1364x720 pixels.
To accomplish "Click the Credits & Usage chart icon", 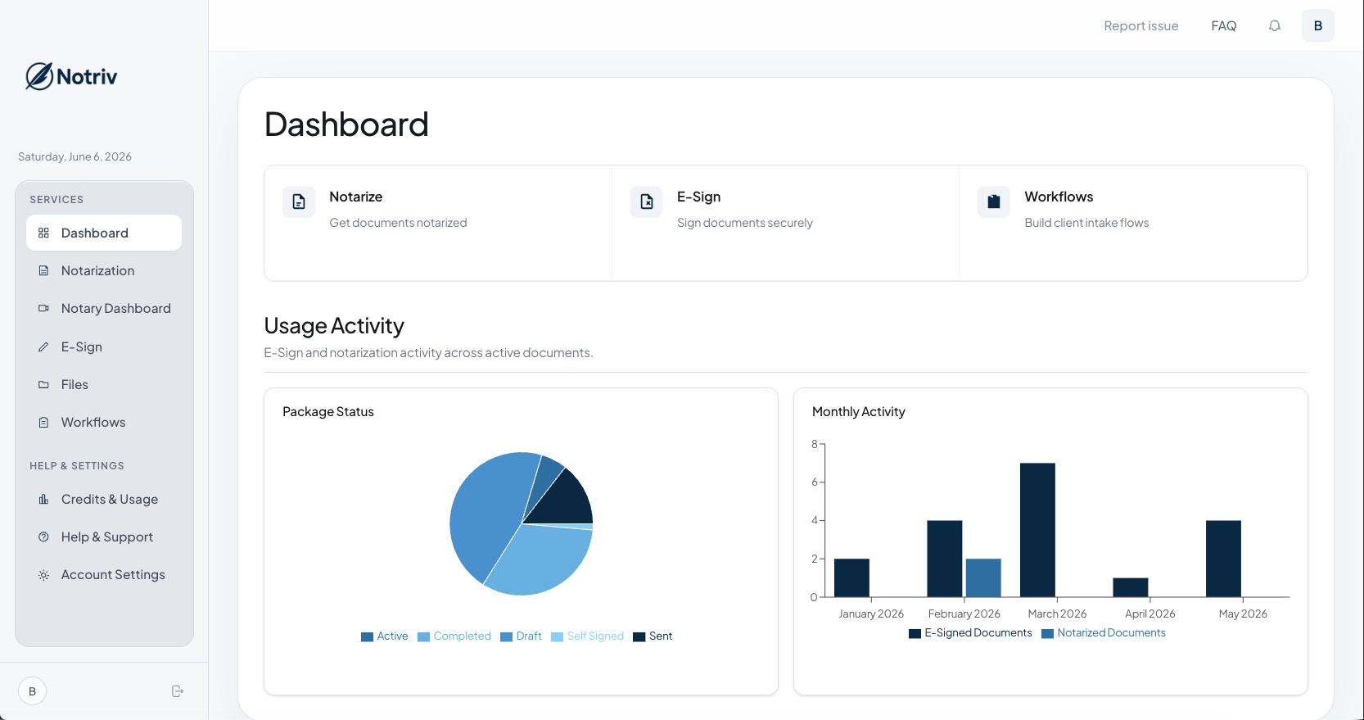I will 44,499.
